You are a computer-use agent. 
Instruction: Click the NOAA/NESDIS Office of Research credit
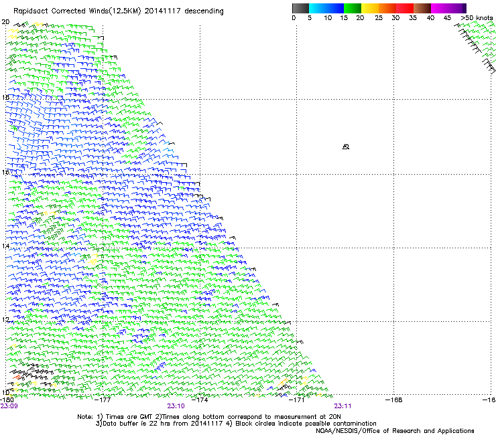(x=395, y=431)
